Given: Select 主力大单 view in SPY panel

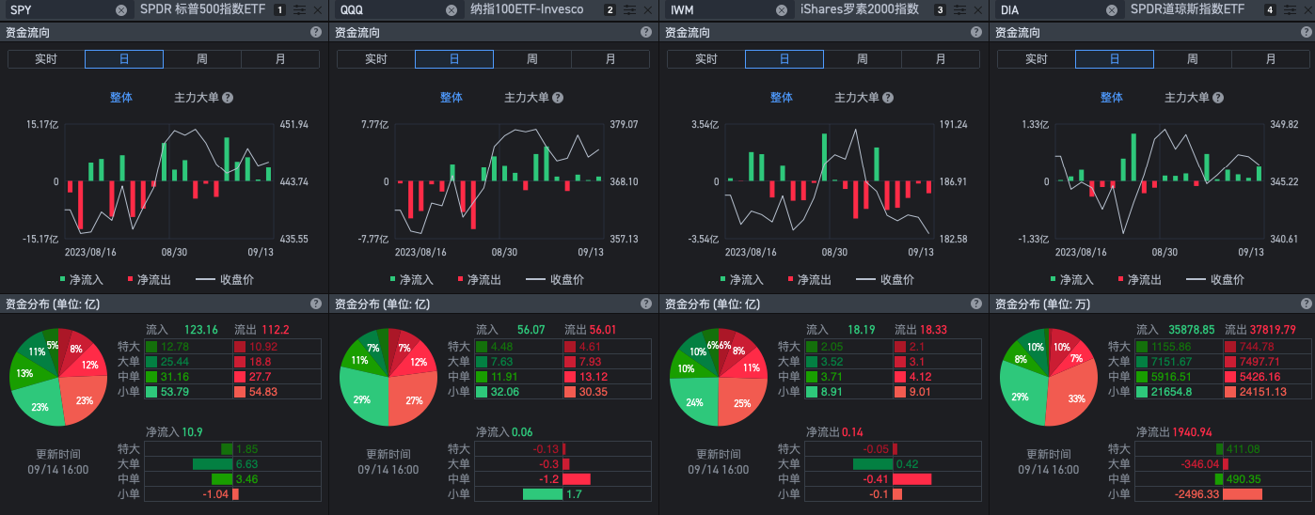Looking at the screenshot, I should (x=197, y=98).
